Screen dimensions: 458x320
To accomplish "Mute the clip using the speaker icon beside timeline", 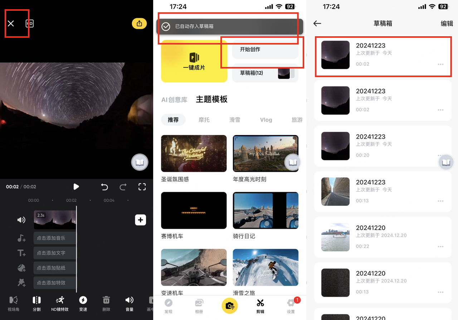I will point(21,220).
